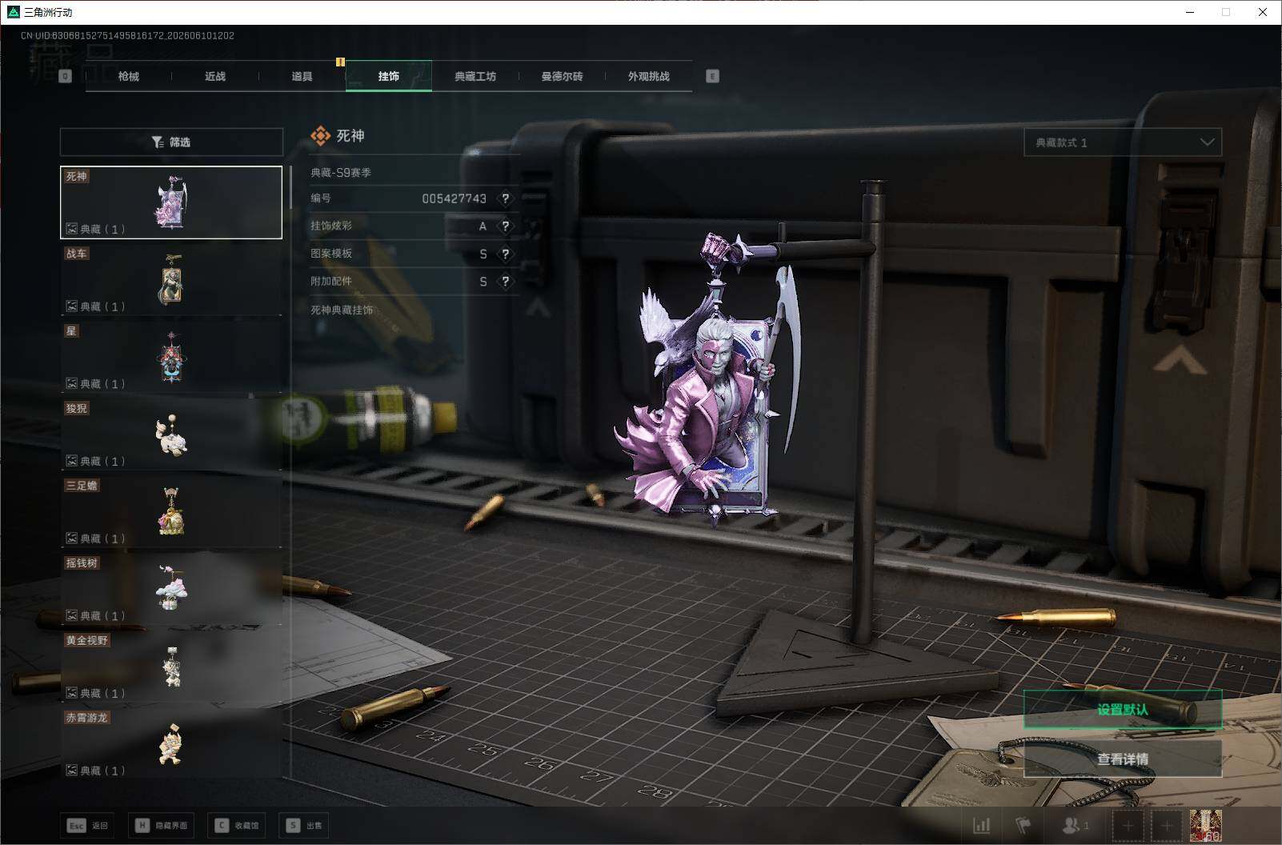The height and width of the screenshot is (845, 1282).
Task: Open the 枪械 tab
Action: (x=129, y=76)
